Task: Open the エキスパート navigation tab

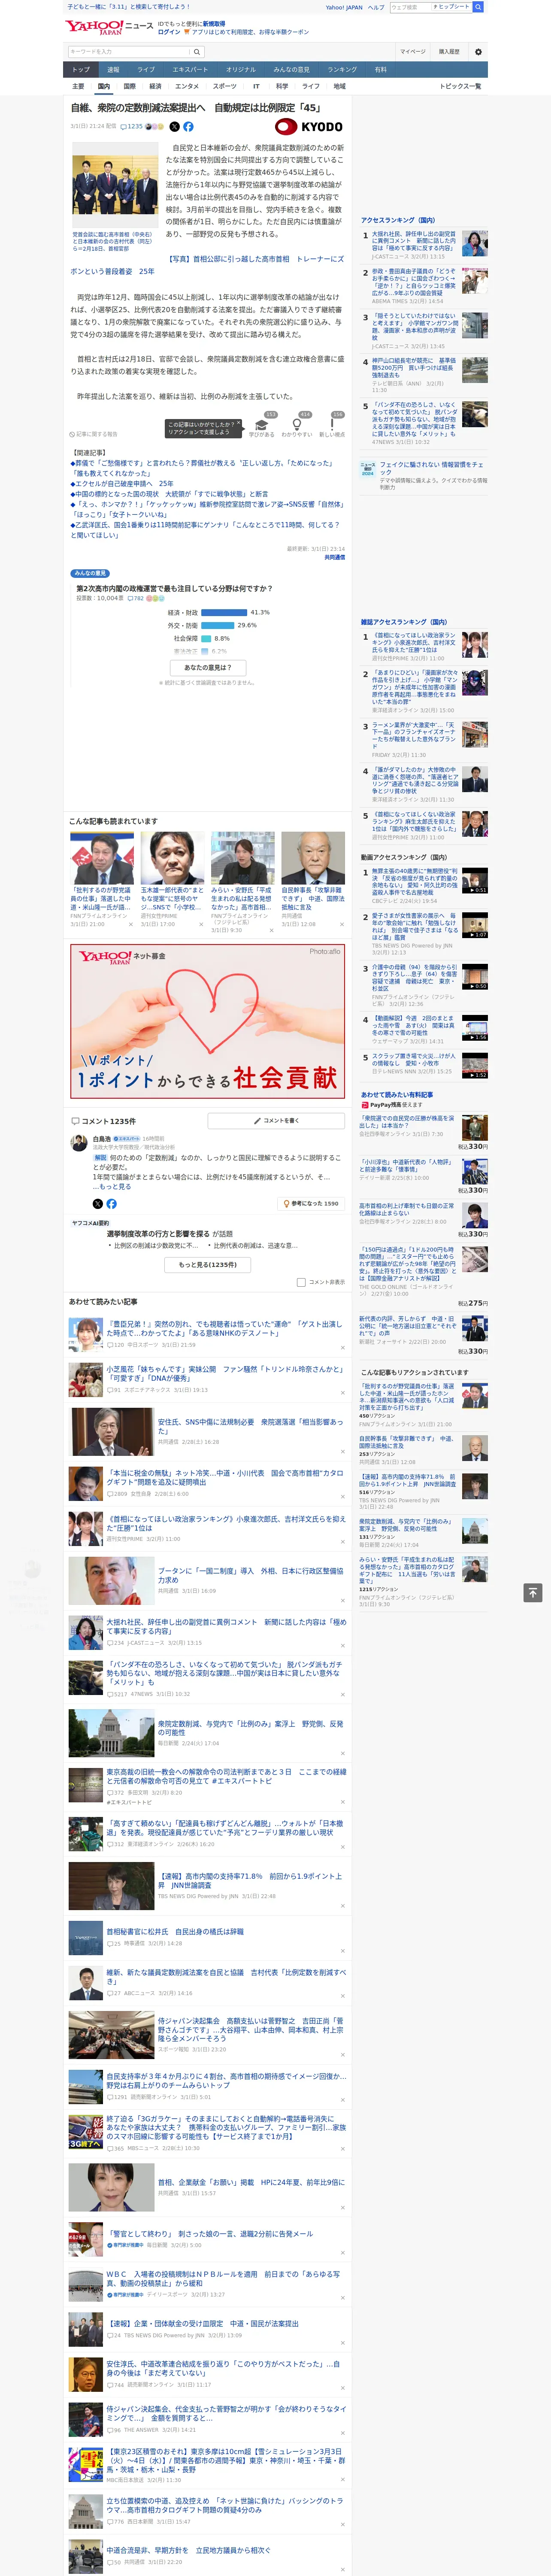Action: [x=190, y=69]
